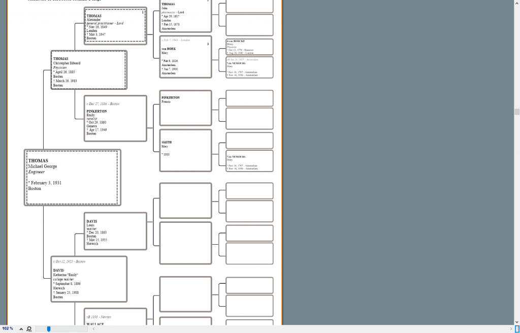Viewport: 520px width, 333px height.
Task: Select the DAVIS Katherine Emily box
Action: click(x=89, y=279)
